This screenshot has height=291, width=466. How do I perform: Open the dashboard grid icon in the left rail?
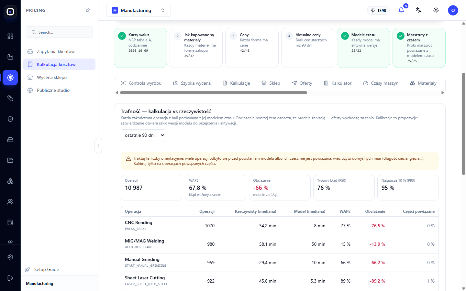pos(10,36)
